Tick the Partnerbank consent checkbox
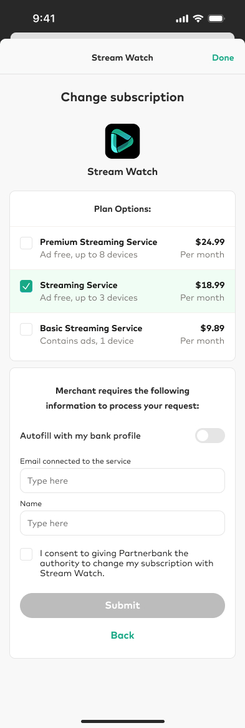 coord(26,554)
